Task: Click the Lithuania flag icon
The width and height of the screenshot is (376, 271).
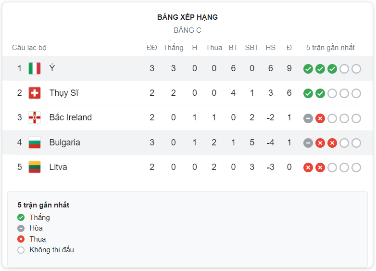Action: [35, 167]
